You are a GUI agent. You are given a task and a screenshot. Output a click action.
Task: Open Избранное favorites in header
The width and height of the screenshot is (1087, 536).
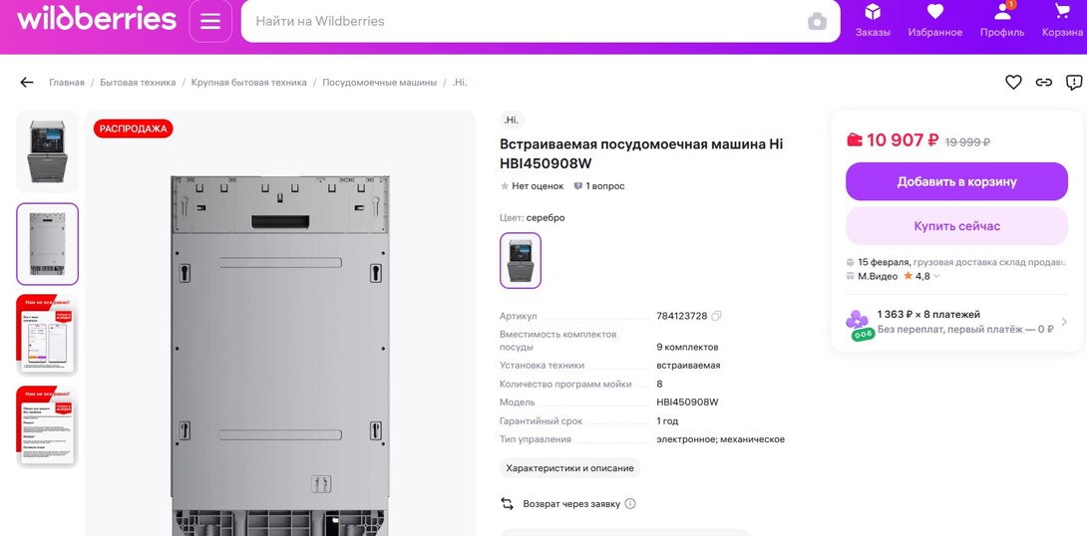click(935, 21)
